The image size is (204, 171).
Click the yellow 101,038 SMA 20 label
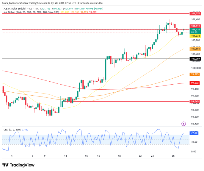click(195, 36)
